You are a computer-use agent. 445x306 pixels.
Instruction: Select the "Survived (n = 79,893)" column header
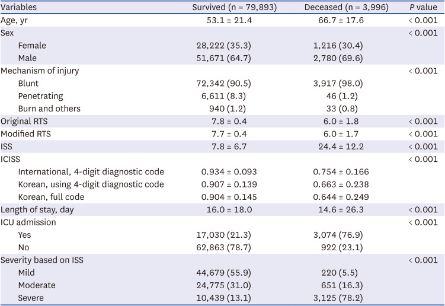(x=235, y=8)
